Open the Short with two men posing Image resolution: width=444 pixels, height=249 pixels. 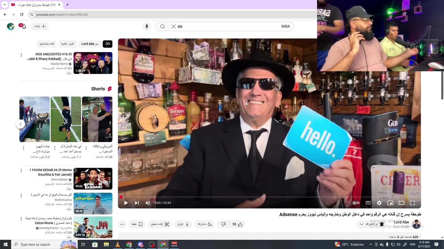(x=97, y=119)
